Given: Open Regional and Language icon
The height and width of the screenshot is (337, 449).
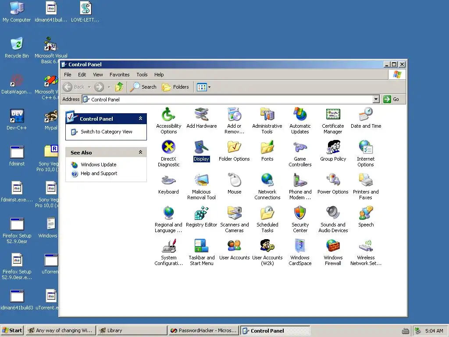Looking at the screenshot, I should 168,213.
